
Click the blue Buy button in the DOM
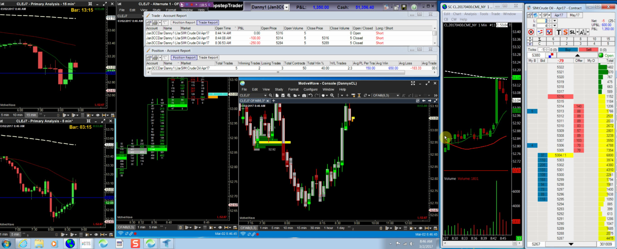click(568, 50)
